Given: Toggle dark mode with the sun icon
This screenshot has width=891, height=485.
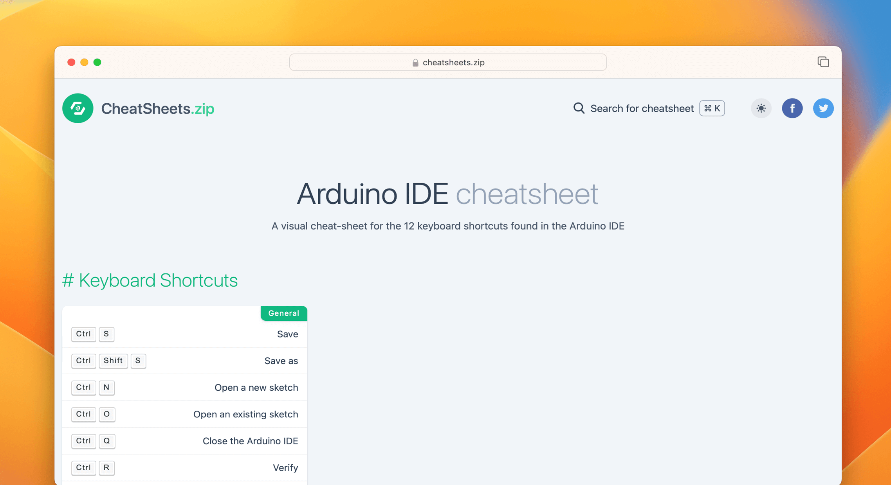Looking at the screenshot, I should point(761,108).
